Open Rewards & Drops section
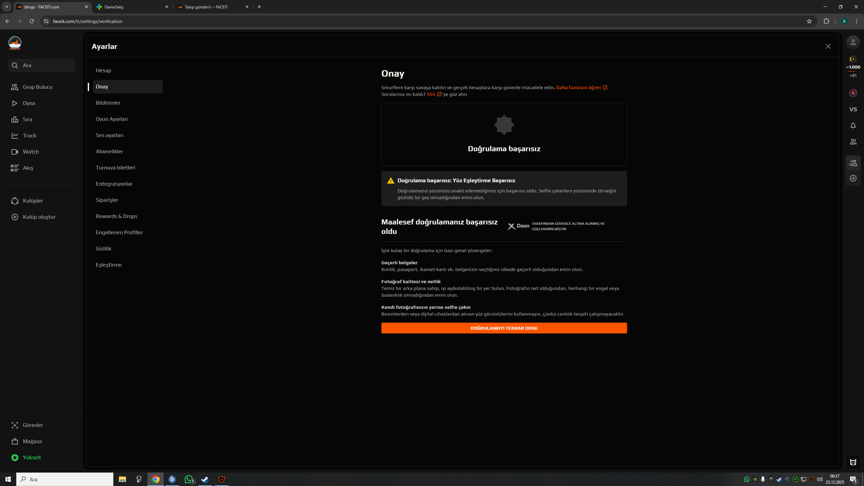This screenshot has width=864, height=486. pos(128,216)
